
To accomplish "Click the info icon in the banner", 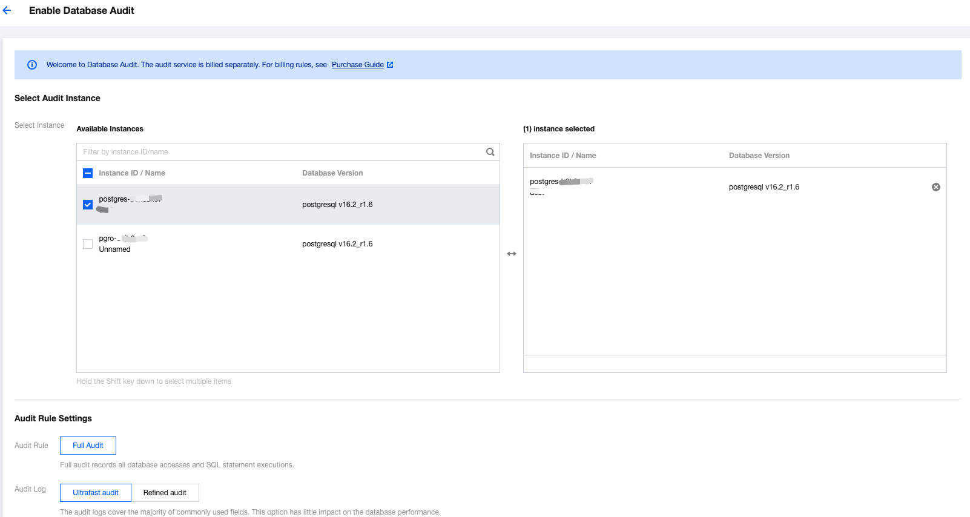I will pyautogui.click(x=32, y=65).
